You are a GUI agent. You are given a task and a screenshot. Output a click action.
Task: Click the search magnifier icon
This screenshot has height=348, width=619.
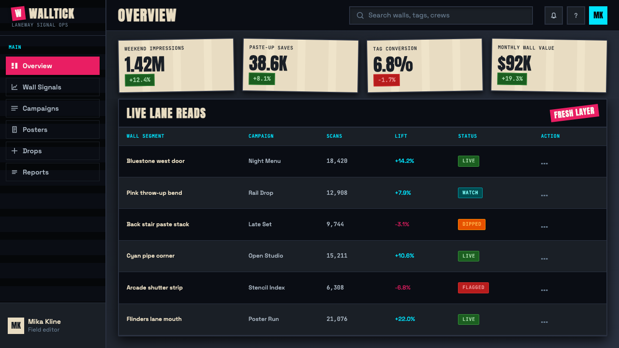[x=360, y=15]
